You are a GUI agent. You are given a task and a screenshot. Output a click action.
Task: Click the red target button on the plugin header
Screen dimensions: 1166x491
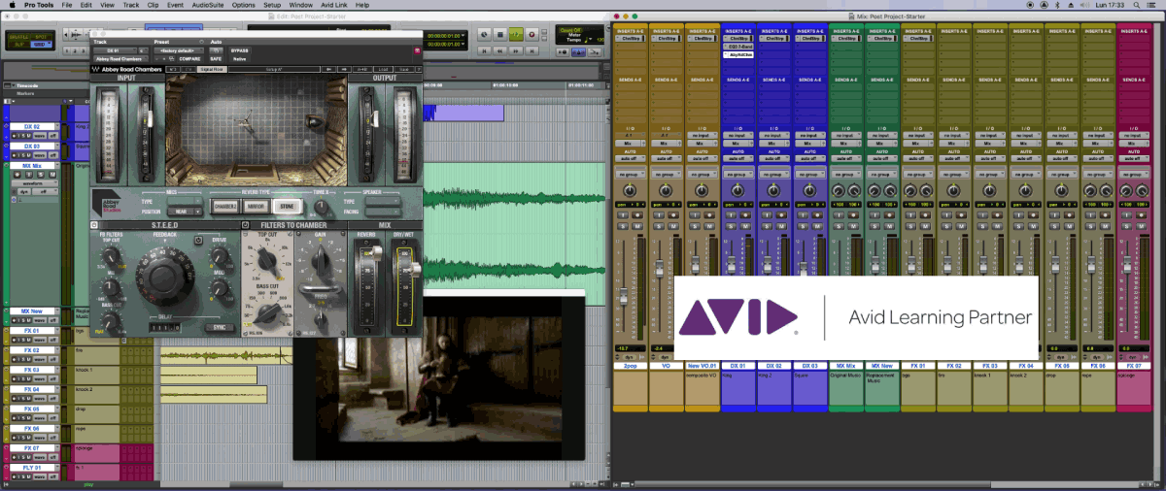coord(418,49)
